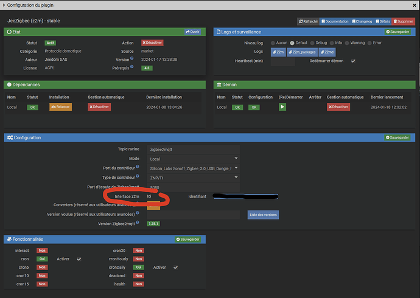Click the Zigbee2mqtt listening port field
This screenshot has width=420, height=298.
click(193, 187)
